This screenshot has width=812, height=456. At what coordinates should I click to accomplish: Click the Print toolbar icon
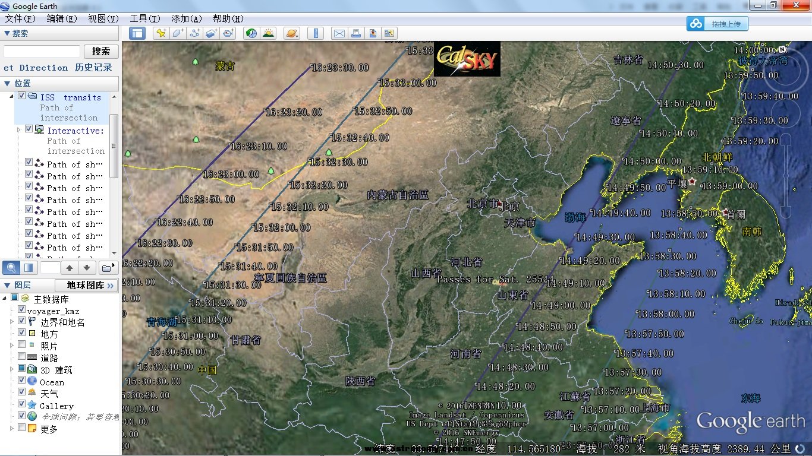[355, 33]
